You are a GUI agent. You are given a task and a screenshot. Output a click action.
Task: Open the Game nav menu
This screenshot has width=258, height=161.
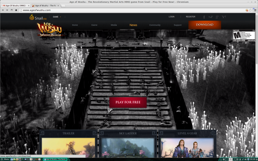tap(94, 25)
